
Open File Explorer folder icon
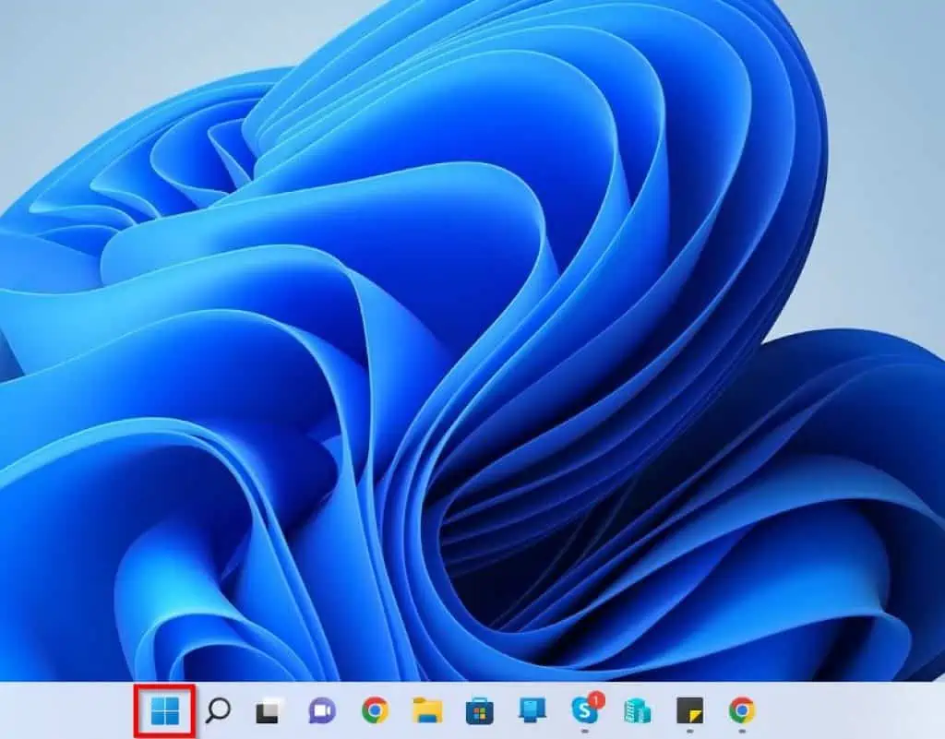pyautogui.click(x=426, y=710)
